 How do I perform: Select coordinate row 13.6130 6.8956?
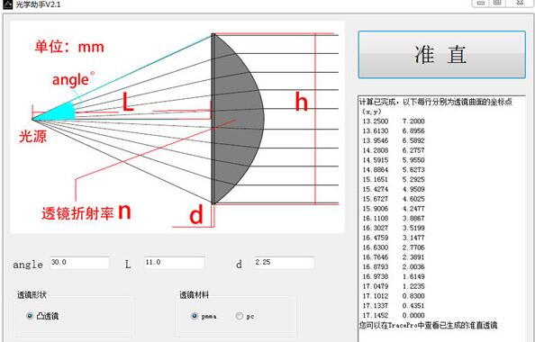[x=394, y=130]
